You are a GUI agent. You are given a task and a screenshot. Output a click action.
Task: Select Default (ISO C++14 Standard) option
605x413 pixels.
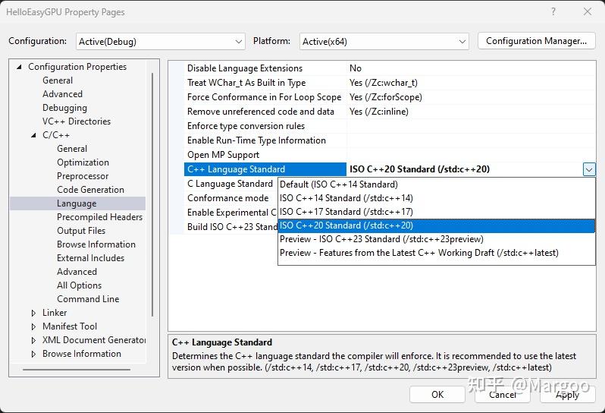point(437,184)
